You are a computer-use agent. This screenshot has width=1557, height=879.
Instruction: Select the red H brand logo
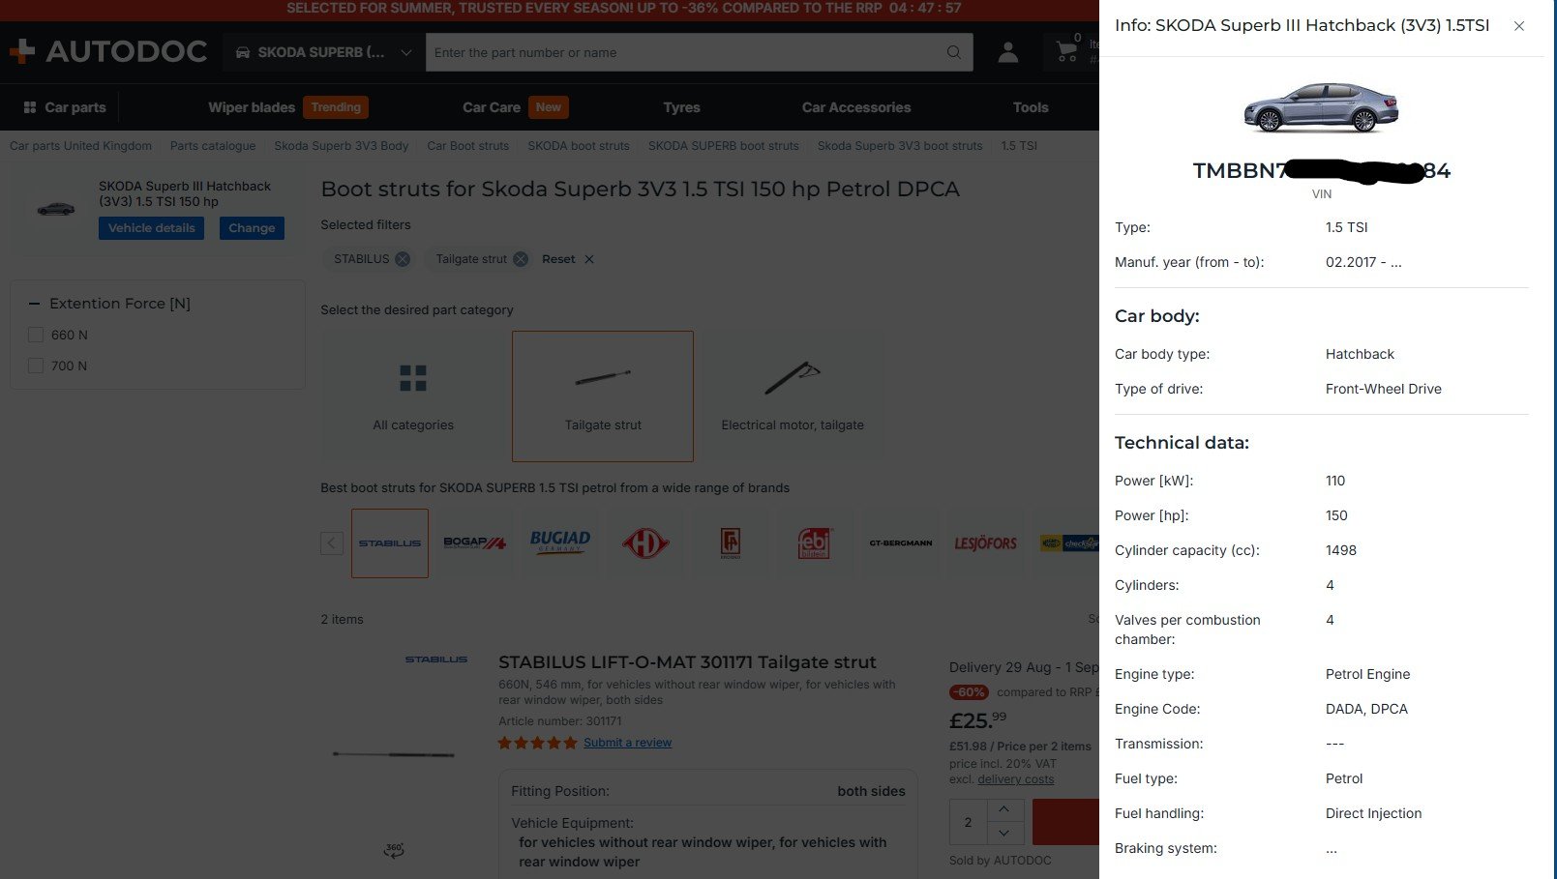coord(645,543)
